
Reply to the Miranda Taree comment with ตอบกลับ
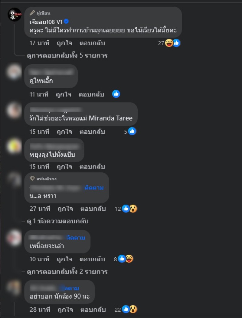click(92, 132)
